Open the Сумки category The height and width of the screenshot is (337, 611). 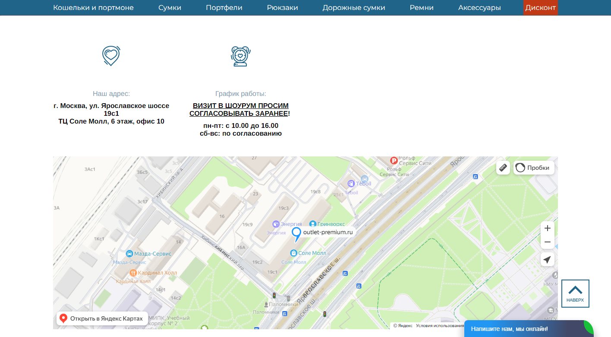pyautogui.click(x=170, y=8)
